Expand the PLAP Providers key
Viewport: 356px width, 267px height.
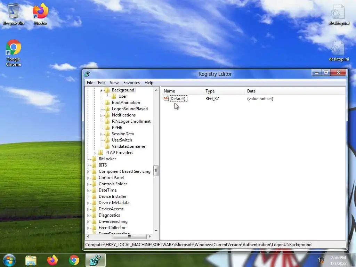pos(95,153)
